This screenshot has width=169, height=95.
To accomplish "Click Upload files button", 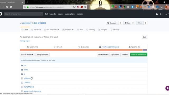I will pyautogui.click(x=115, y=55).
